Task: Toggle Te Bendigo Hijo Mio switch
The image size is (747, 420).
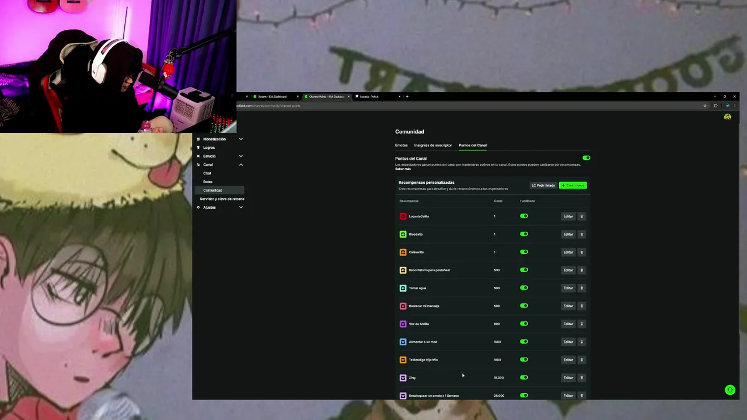Action: click(524, 360)
